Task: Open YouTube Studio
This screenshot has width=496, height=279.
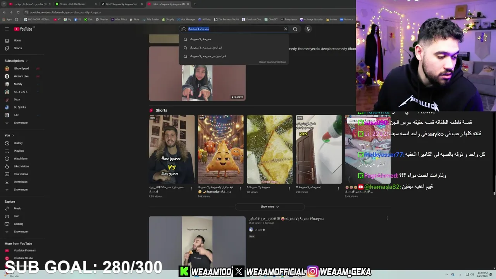Action: pyautogui.click(x=22, y=258)
